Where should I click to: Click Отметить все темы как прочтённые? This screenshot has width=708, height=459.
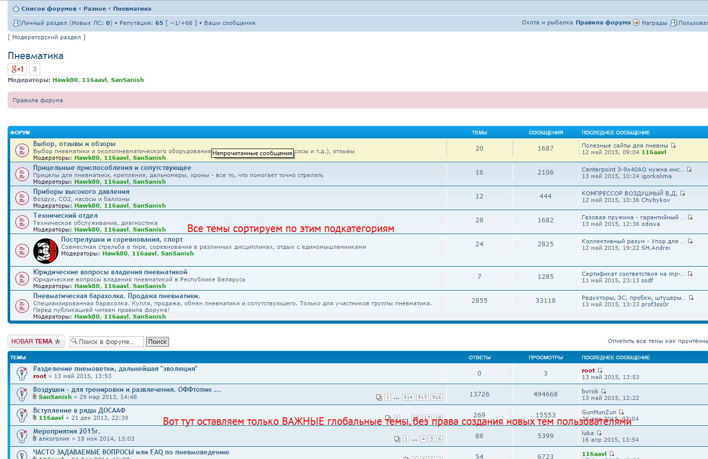point(657,341)
